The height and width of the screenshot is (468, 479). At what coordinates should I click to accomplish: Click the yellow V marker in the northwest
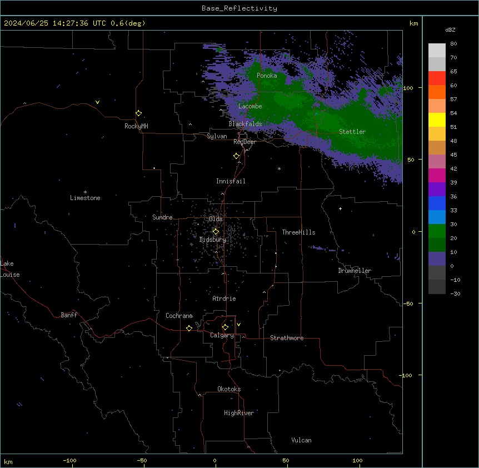coord(97,102)
